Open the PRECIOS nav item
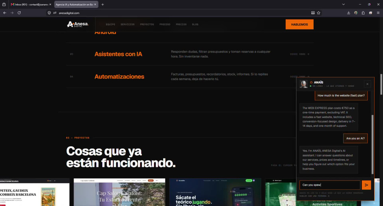Image resolution: width=383 pixels, height=206 pixels. 181,25
